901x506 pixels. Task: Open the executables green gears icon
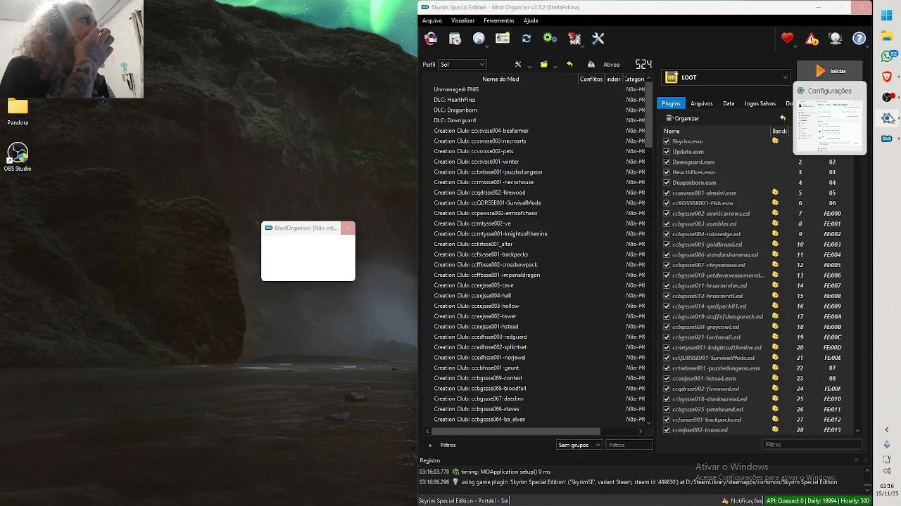point(550,39)
